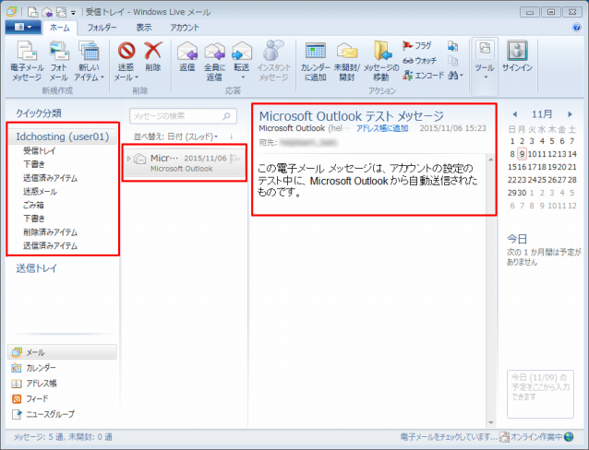The image size is (589, 450).
Task: Open the blue application menu button
Action: [x=23, y=27]
